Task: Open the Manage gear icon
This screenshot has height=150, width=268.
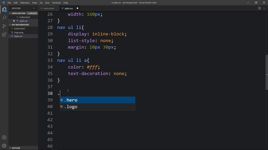Action: click(4, 145)
